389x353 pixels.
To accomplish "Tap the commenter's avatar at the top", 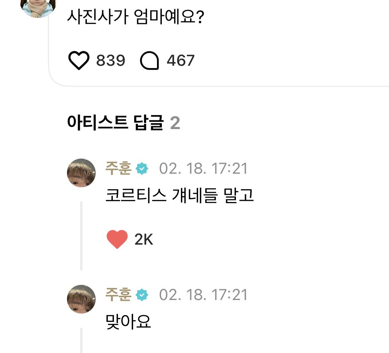I will 38,6.
